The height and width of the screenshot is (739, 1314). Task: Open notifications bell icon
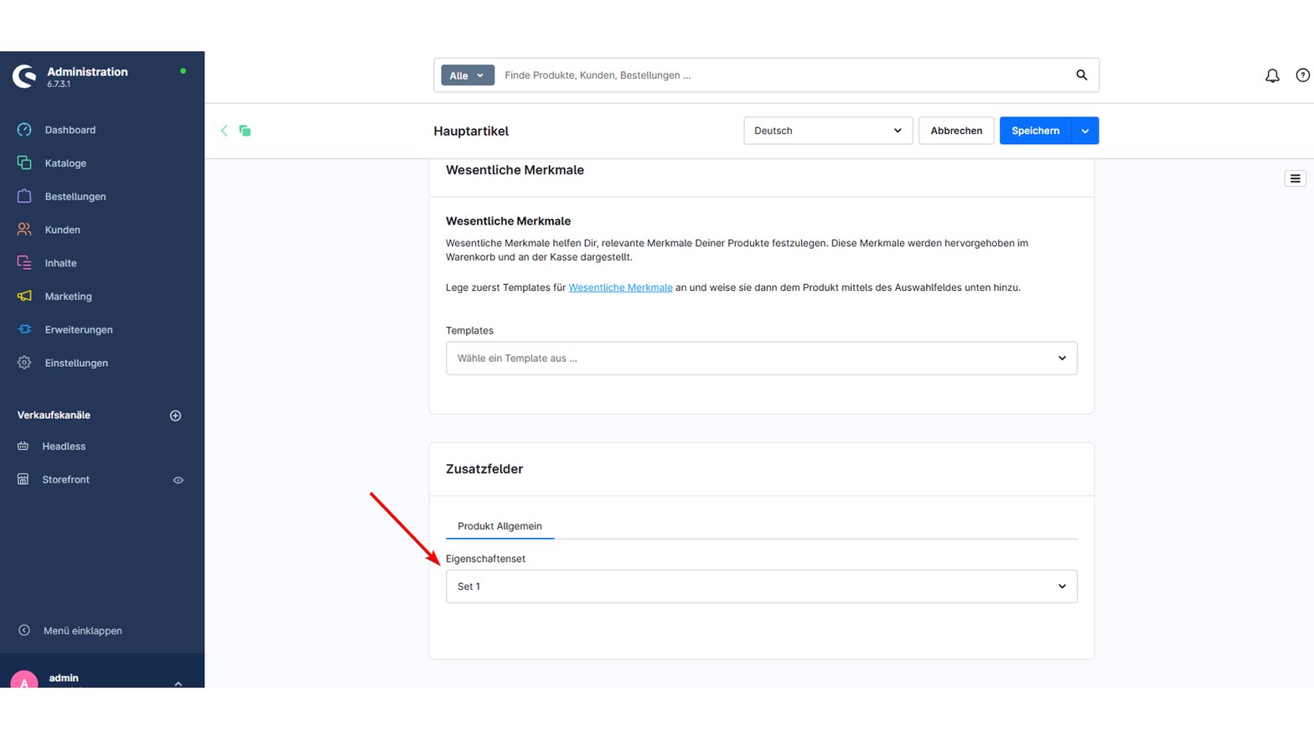pyautogui.click(x=1272, y=75)
